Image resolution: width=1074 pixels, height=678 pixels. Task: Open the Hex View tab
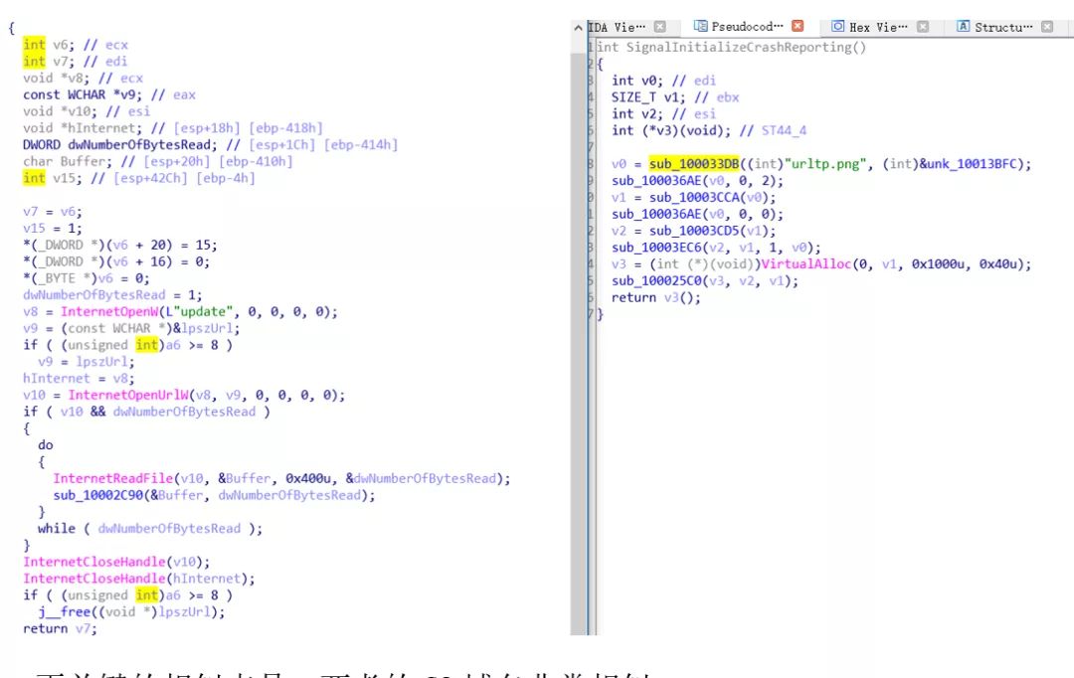pos(878,28)
